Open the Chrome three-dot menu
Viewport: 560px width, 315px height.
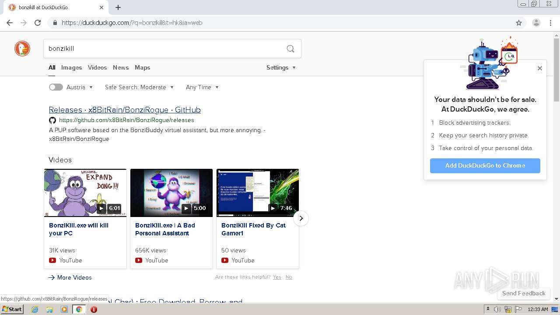pyautogui.click(x=550, y=23)
